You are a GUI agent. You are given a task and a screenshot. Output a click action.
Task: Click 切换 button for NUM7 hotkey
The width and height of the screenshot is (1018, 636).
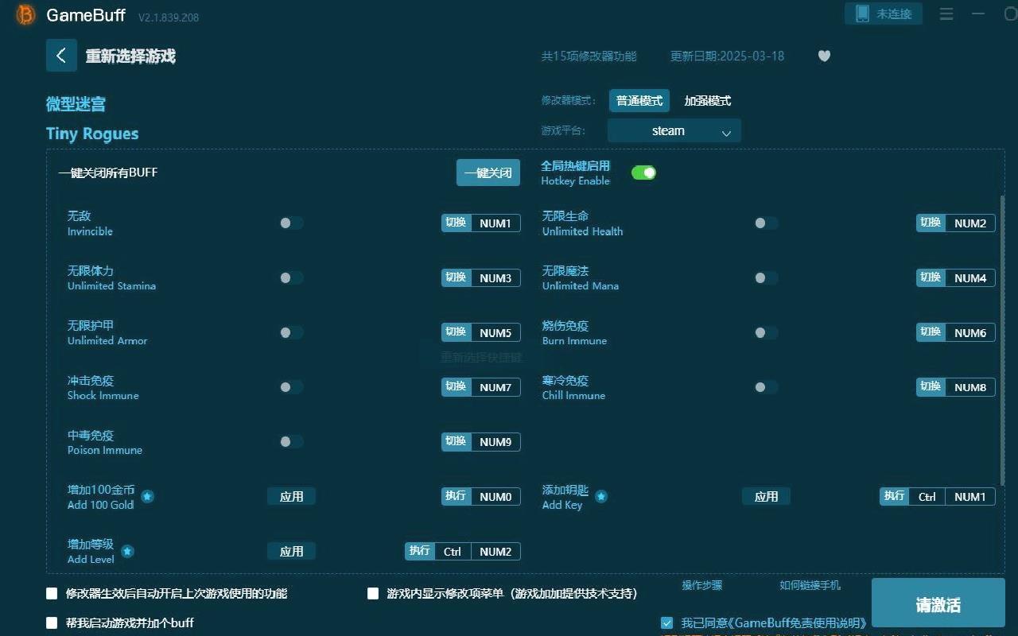point(456,386)
